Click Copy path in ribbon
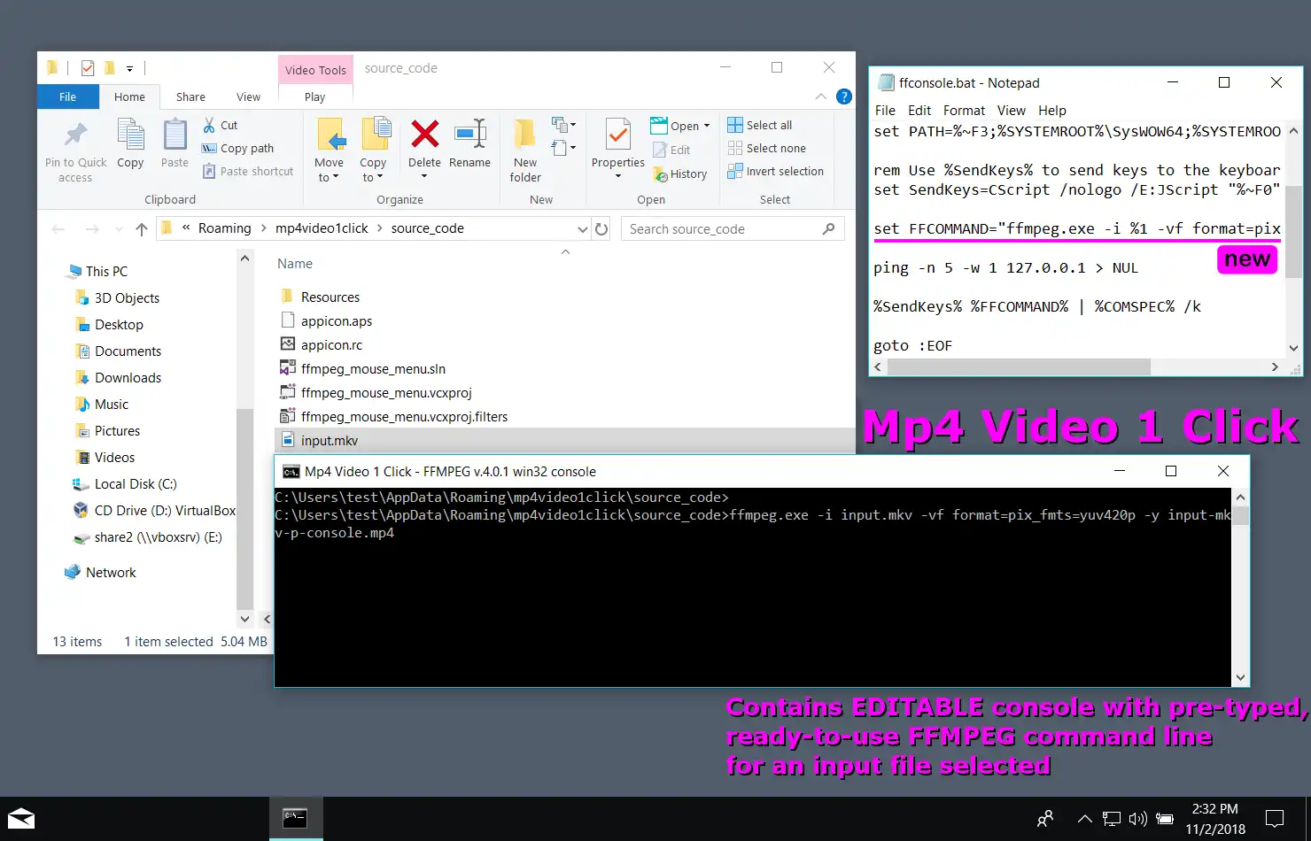 237,148
